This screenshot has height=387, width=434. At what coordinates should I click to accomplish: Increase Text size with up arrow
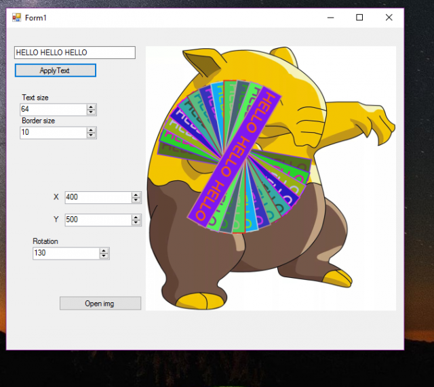pos(91,107)
